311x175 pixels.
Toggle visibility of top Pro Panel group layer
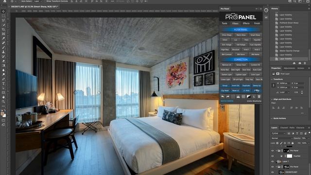[x=273, y=151]
